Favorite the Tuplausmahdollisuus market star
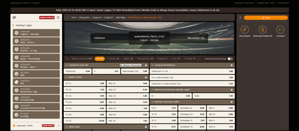This screenshot has width=299, height=131. coord(232,65)
